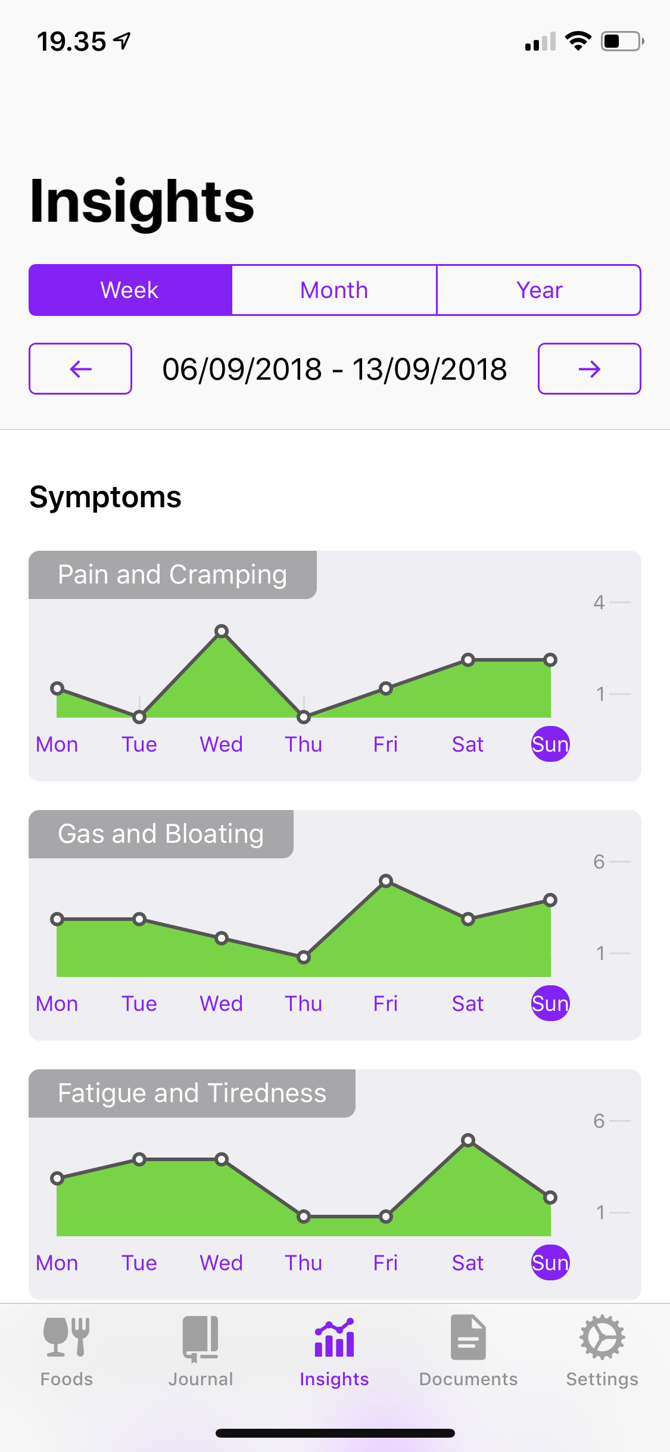
Task: Open the Foods tab icon
Action: click(66, 1336)
